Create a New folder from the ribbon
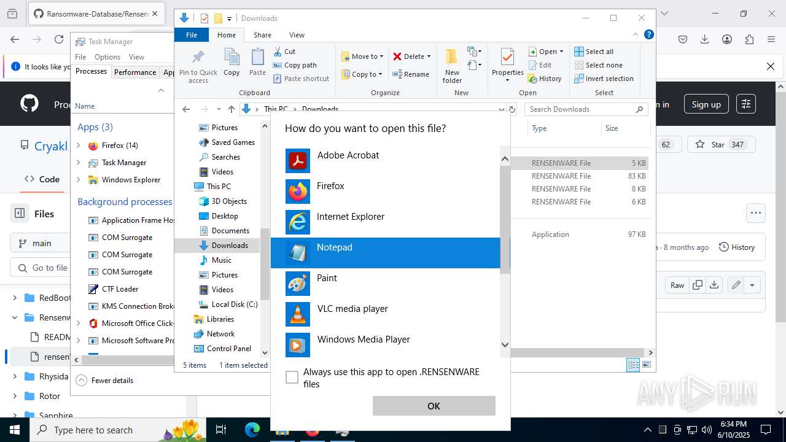This screenshot has height=442, width=786. (x=452, y=66)
